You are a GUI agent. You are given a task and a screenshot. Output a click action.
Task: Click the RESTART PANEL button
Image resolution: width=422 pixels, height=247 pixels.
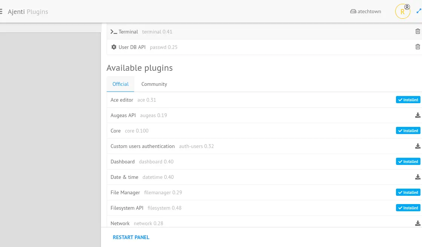click(131, 237)
